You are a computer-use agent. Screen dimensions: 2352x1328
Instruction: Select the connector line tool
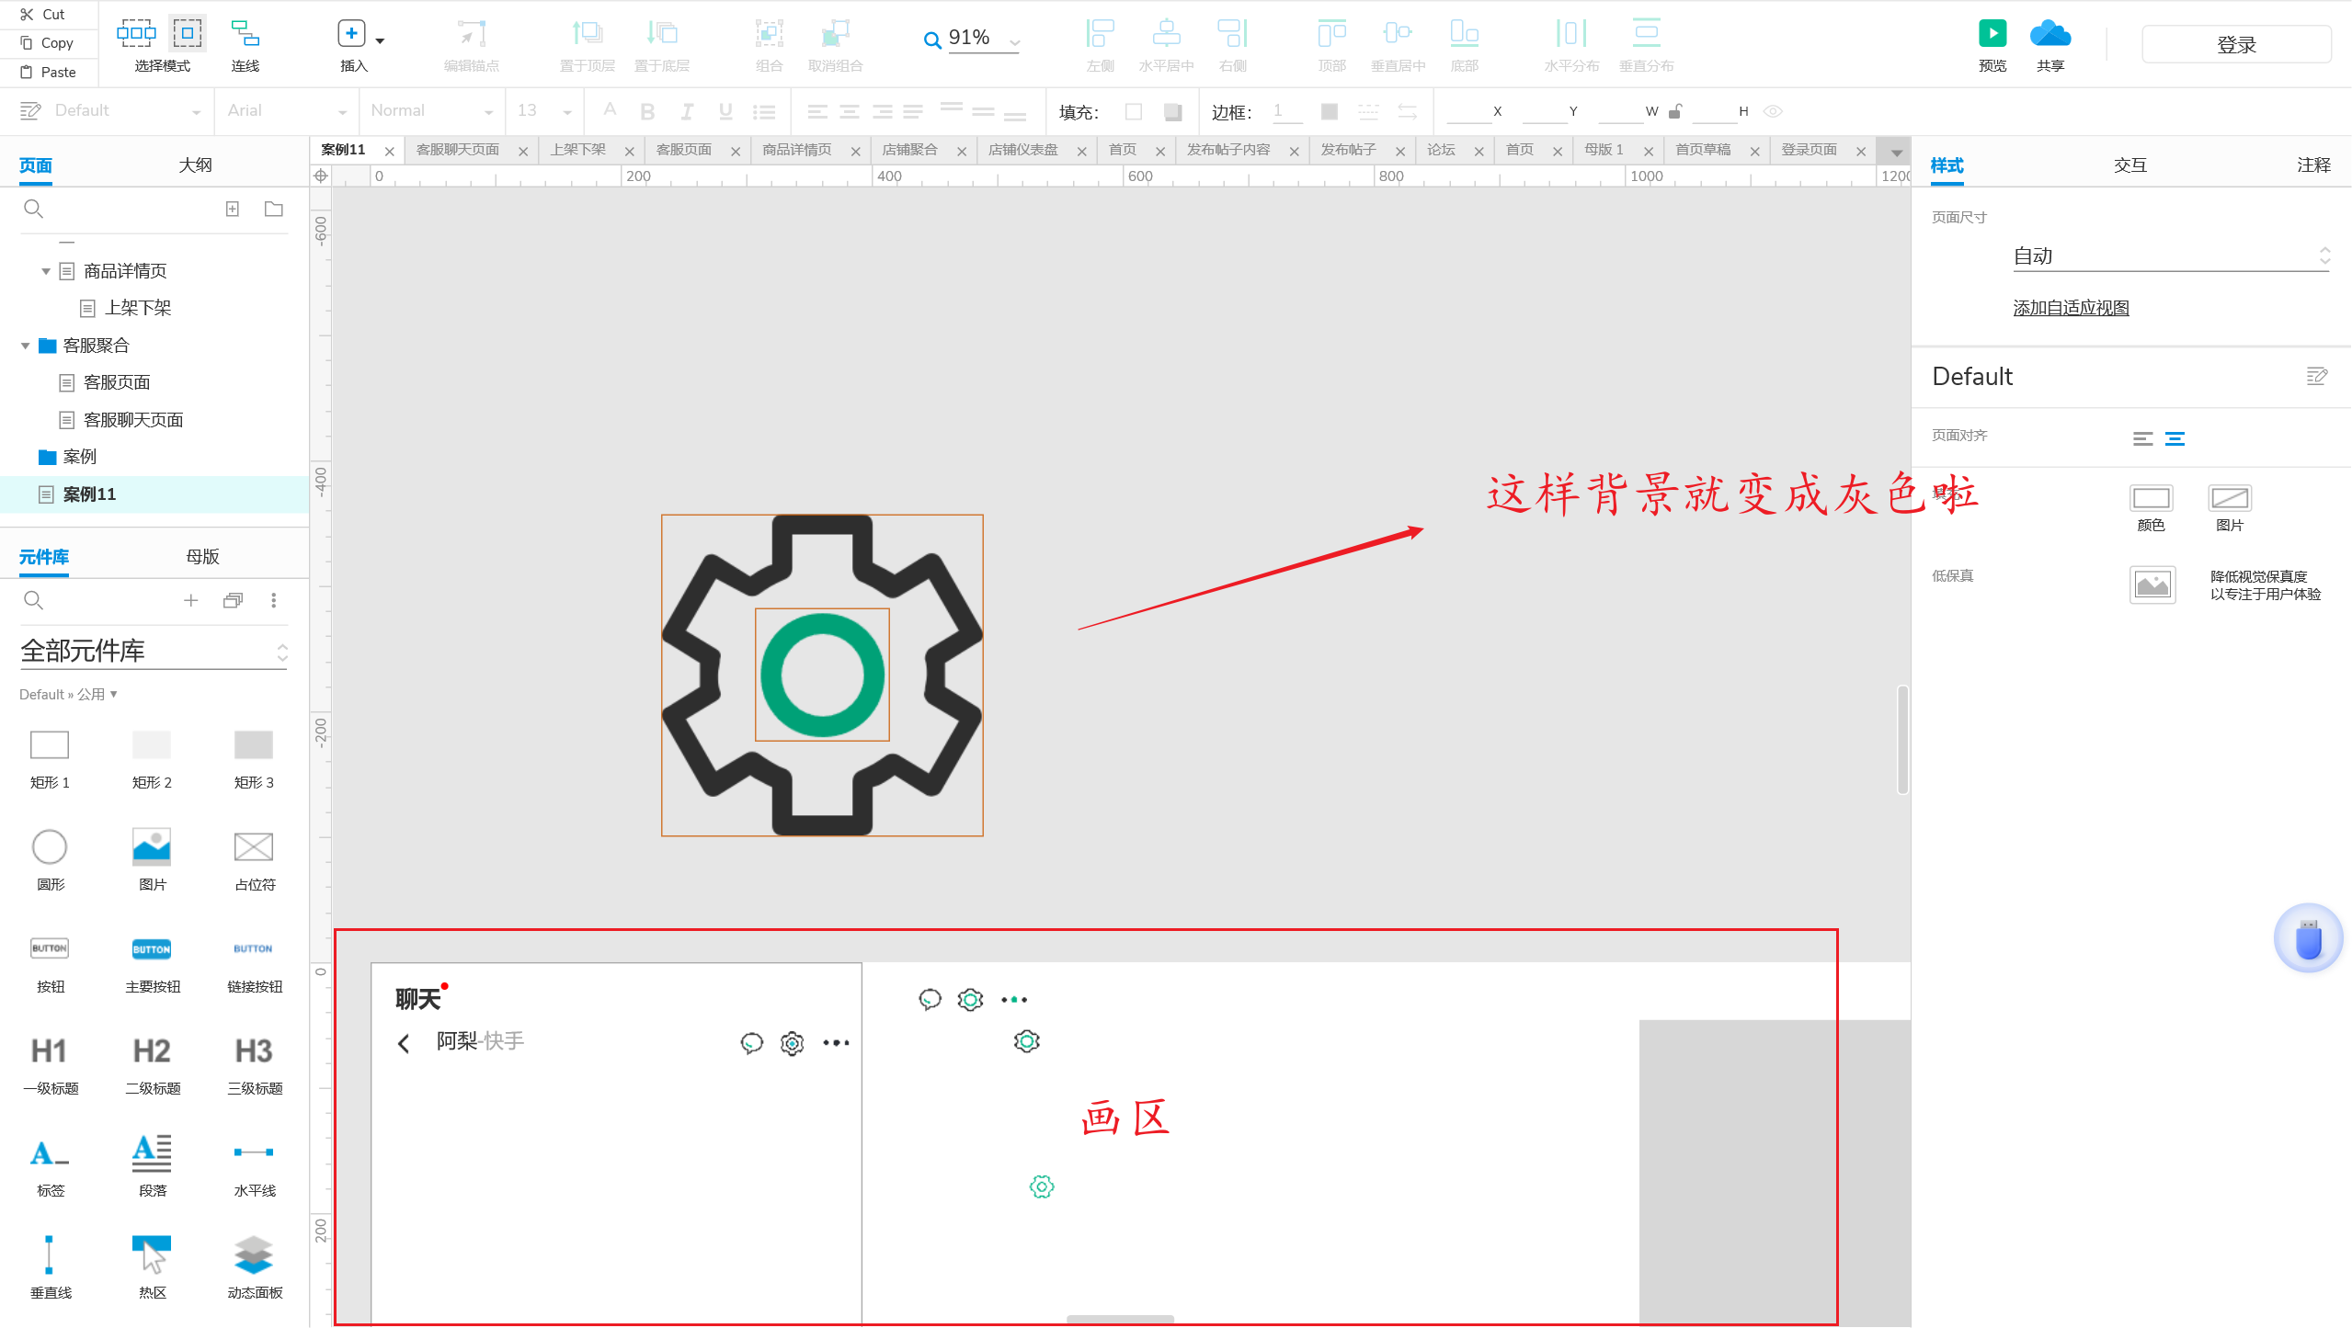pos(245,34)
